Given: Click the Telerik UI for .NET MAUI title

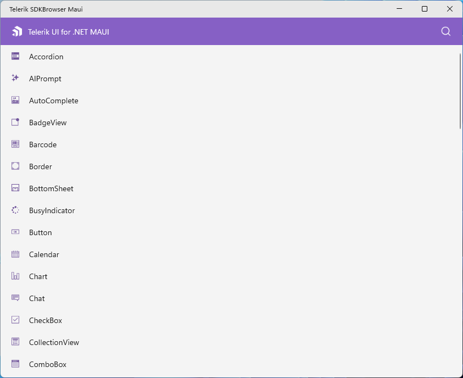Looking at the screenshot, I should click(x=69, y=32).
